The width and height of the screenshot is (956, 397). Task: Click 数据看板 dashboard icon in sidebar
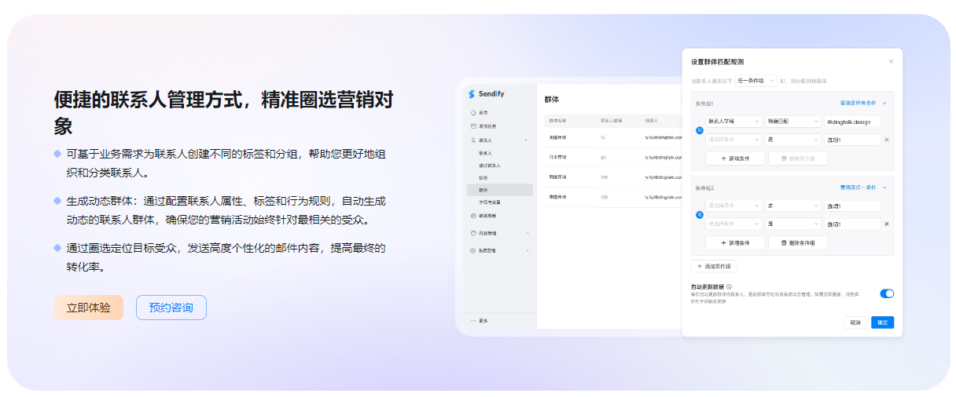(x=472, y=216)
